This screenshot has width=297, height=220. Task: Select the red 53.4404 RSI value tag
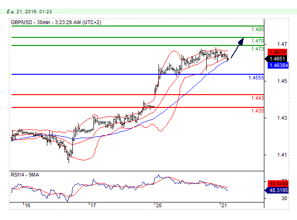tap(278, 184)
